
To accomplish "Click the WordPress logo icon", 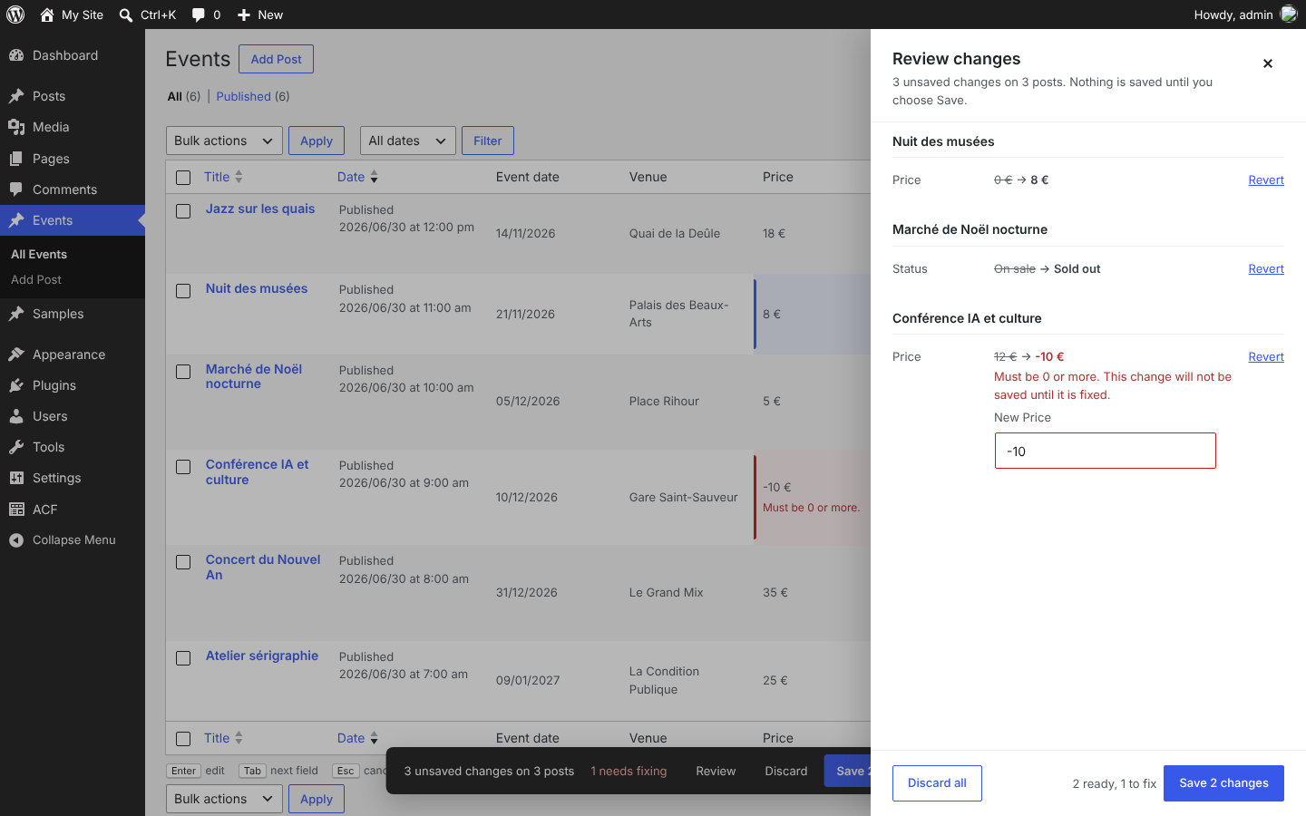I will (x=15, y=15).
